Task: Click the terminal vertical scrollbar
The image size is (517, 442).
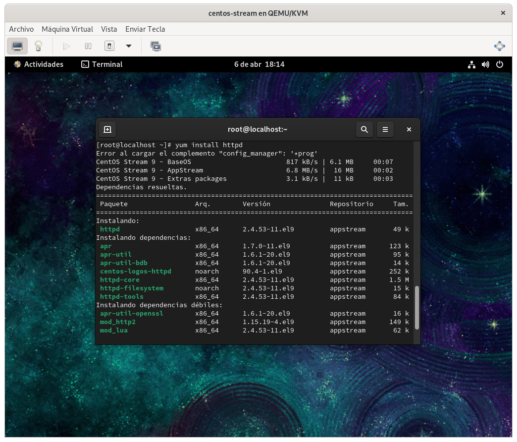Action: coord(417,307)
